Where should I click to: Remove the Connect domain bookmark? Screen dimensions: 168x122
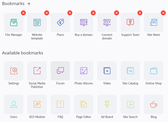pos(116,13)
